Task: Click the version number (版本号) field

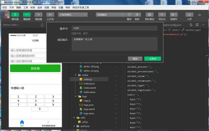Action: [x=114, y=28]
